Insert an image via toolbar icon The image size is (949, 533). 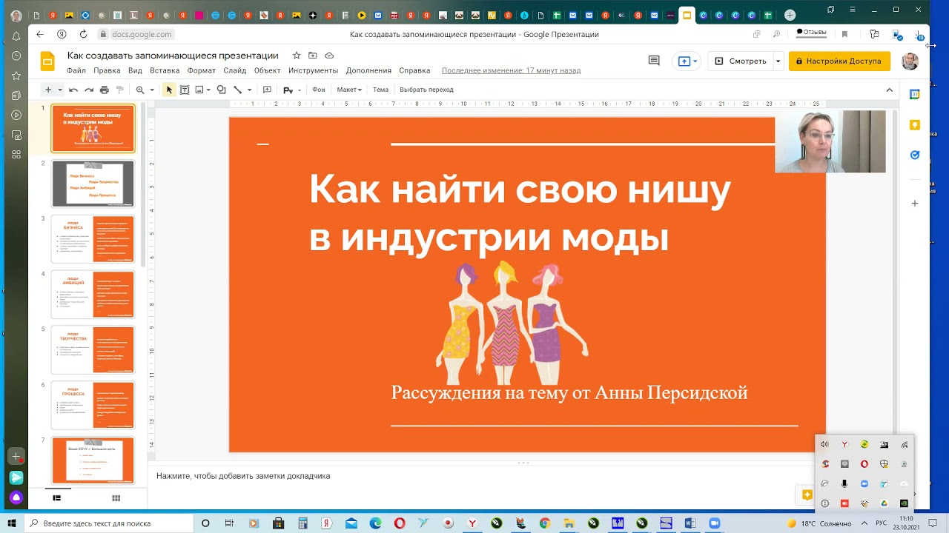[199, 90]
